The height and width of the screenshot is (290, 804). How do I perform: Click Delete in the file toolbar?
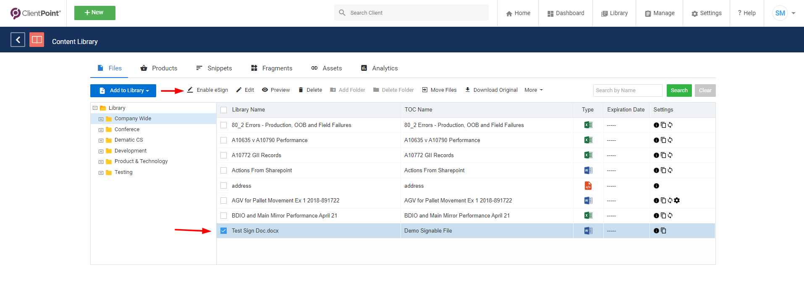click(x=310, y=90)
